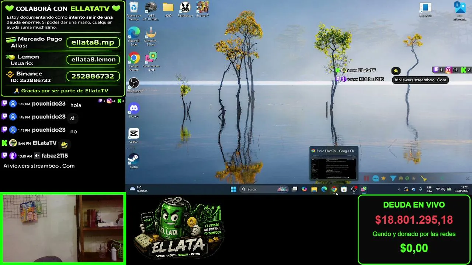Open the RetroBat.exe desktop shortcut

point(185,10)
